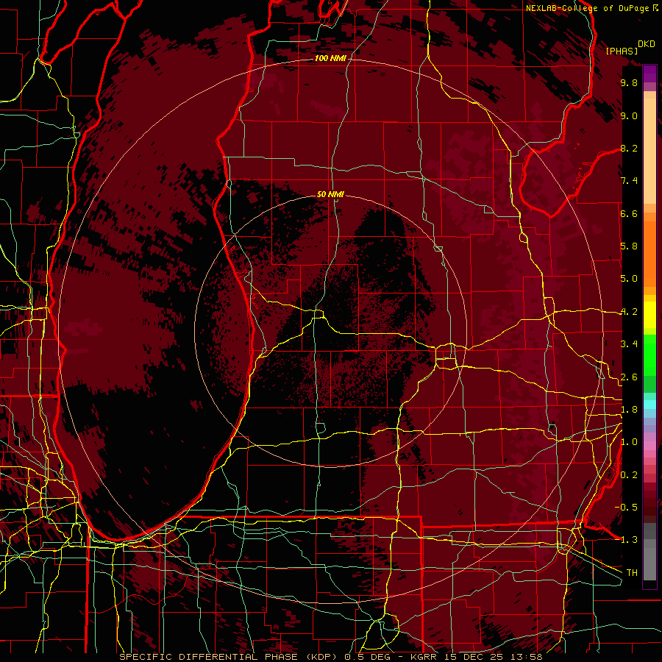Click the KGRR radar site identifier
The width and height of the screenshot is (662, 662).
click(424, 657)
